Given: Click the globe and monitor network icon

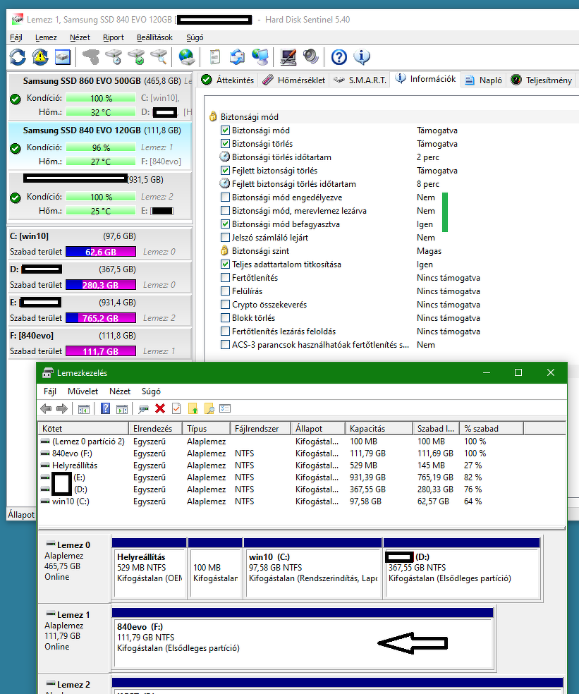Looking at the screenshot, I should (260, 57).
